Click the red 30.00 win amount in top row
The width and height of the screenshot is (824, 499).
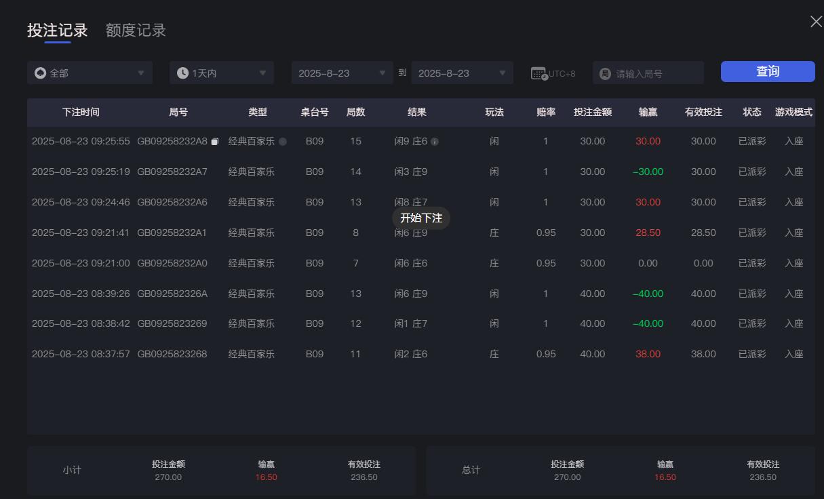[648, 141]
